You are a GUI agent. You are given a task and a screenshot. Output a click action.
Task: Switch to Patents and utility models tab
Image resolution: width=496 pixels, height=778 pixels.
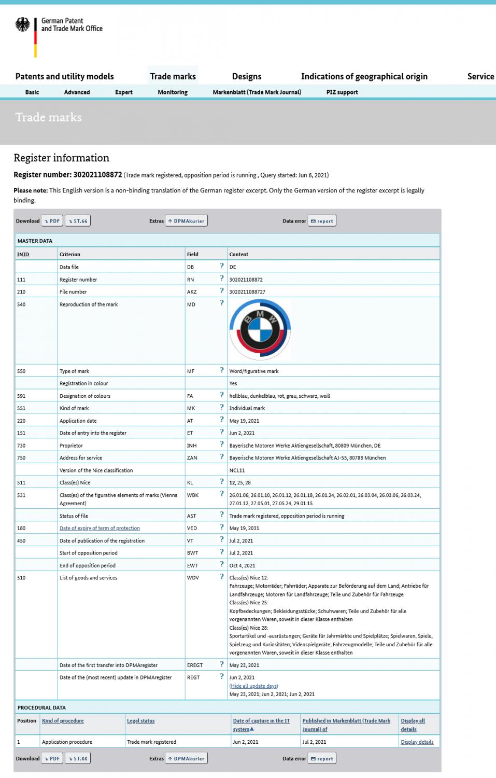pyautogui.click(x=64, y=76)
